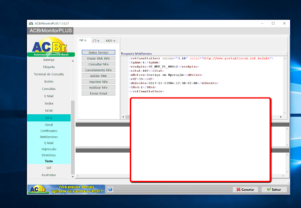Screen dimensions: 301x208
Task: Open WebServices under DF-e
Action: (x=49, y=137)
